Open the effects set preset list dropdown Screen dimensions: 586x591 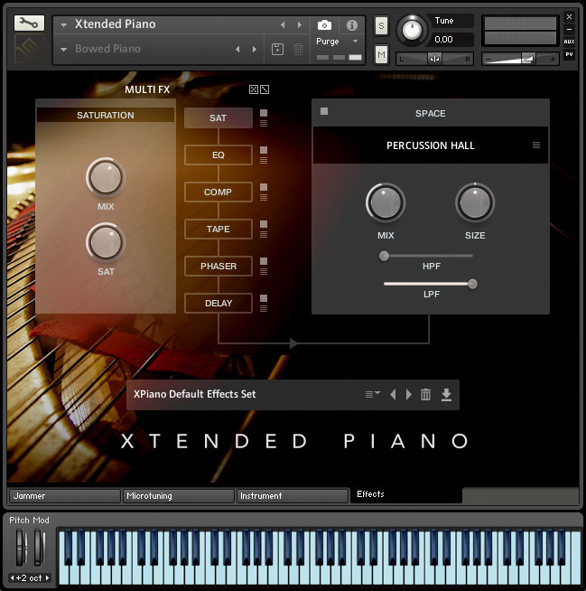point(373,394)
